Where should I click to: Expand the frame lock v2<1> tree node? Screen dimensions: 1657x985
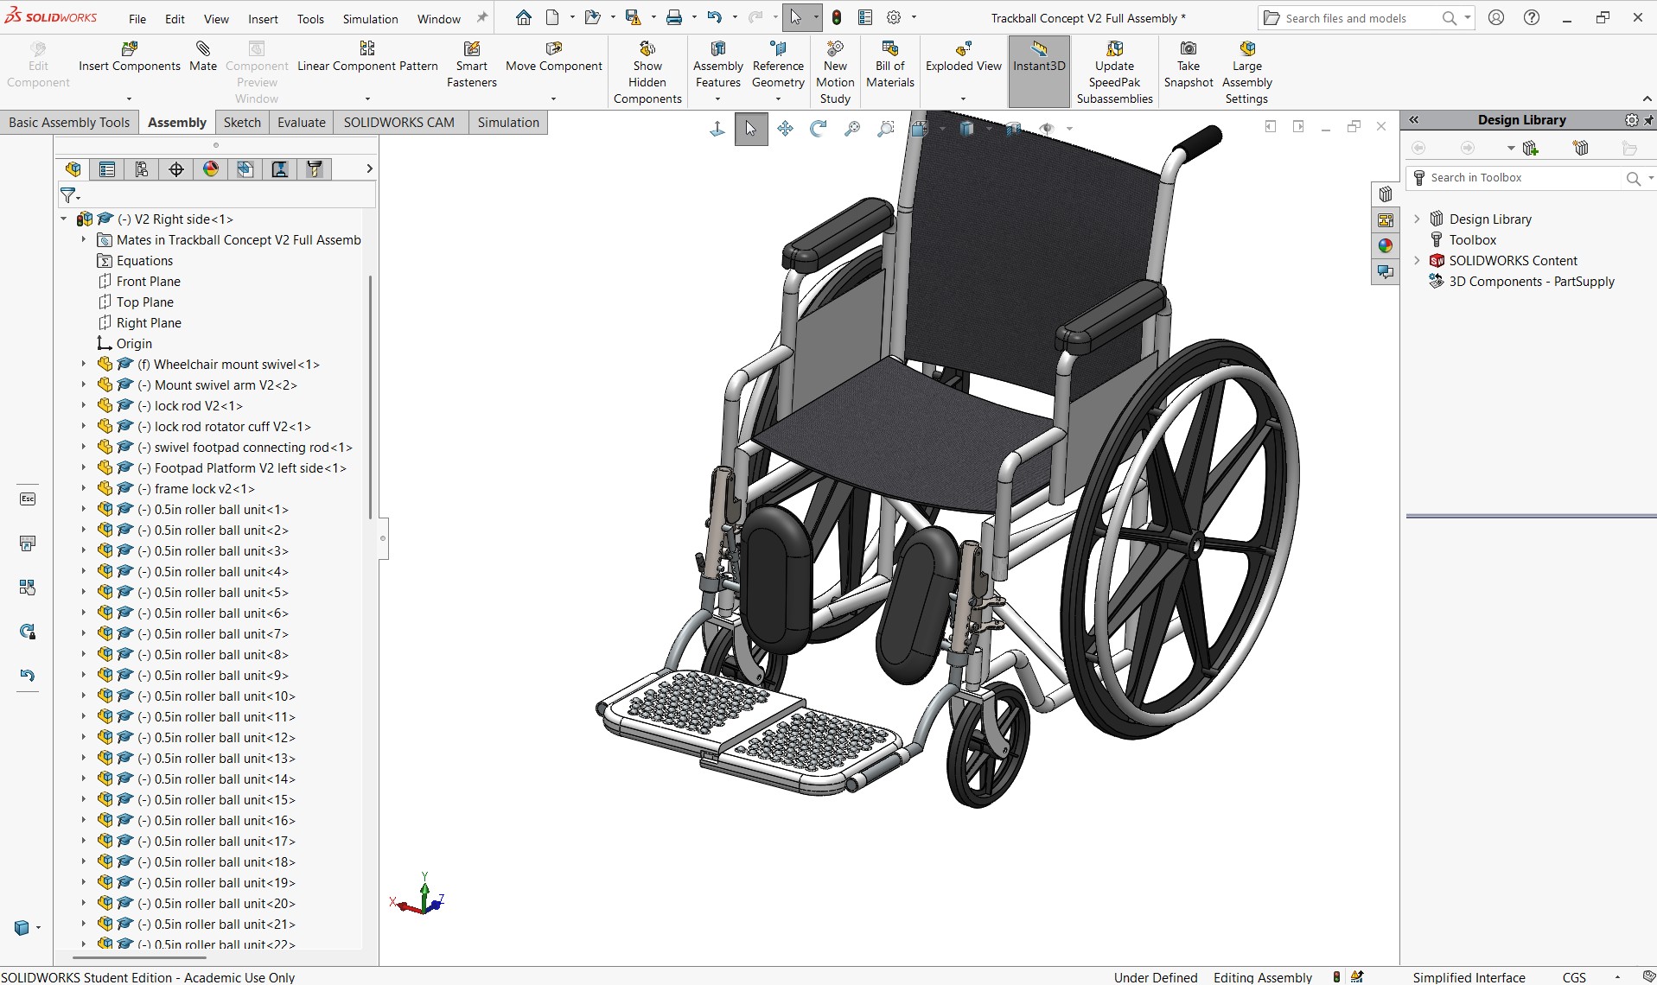point(84,489)
